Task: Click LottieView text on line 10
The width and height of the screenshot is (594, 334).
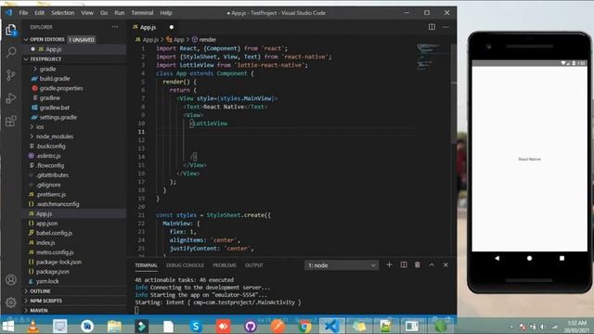Action: click(x=211, y=123)
